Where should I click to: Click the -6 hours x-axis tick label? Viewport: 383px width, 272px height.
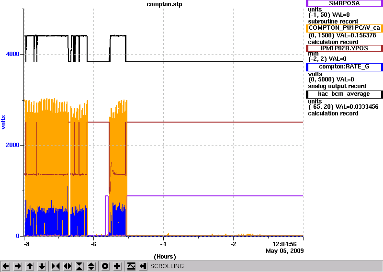[x=93, y=244]
